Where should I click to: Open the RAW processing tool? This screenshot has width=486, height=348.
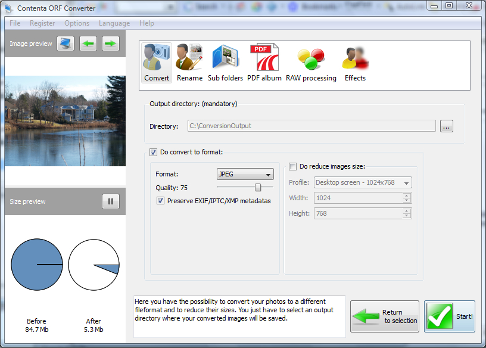pos(311,63)
